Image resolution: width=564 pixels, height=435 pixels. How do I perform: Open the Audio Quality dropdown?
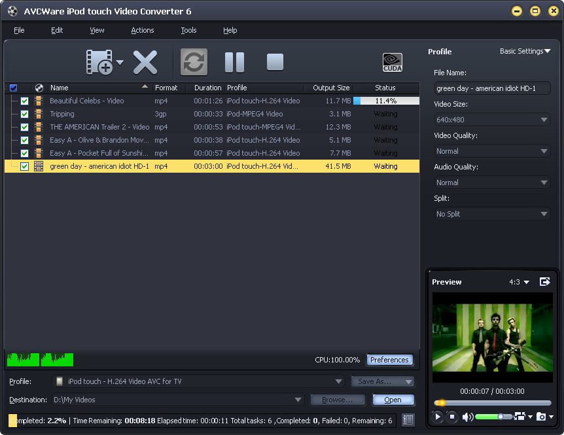(492, 183)
